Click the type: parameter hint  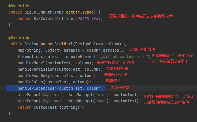tap(104, 57)
